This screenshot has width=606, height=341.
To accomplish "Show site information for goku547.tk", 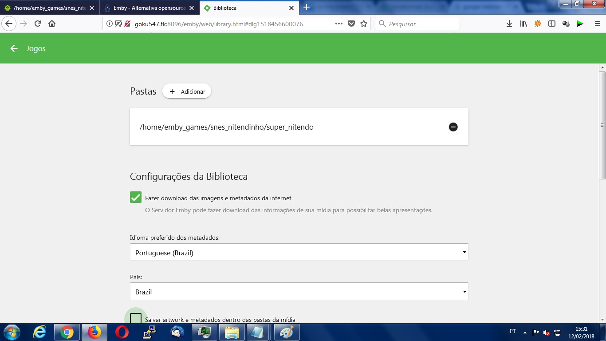I will [110, 24].
